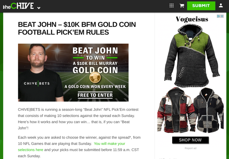229x159 pixels.
Task: Click the black checkered jacket image
Action: (209, 110)
